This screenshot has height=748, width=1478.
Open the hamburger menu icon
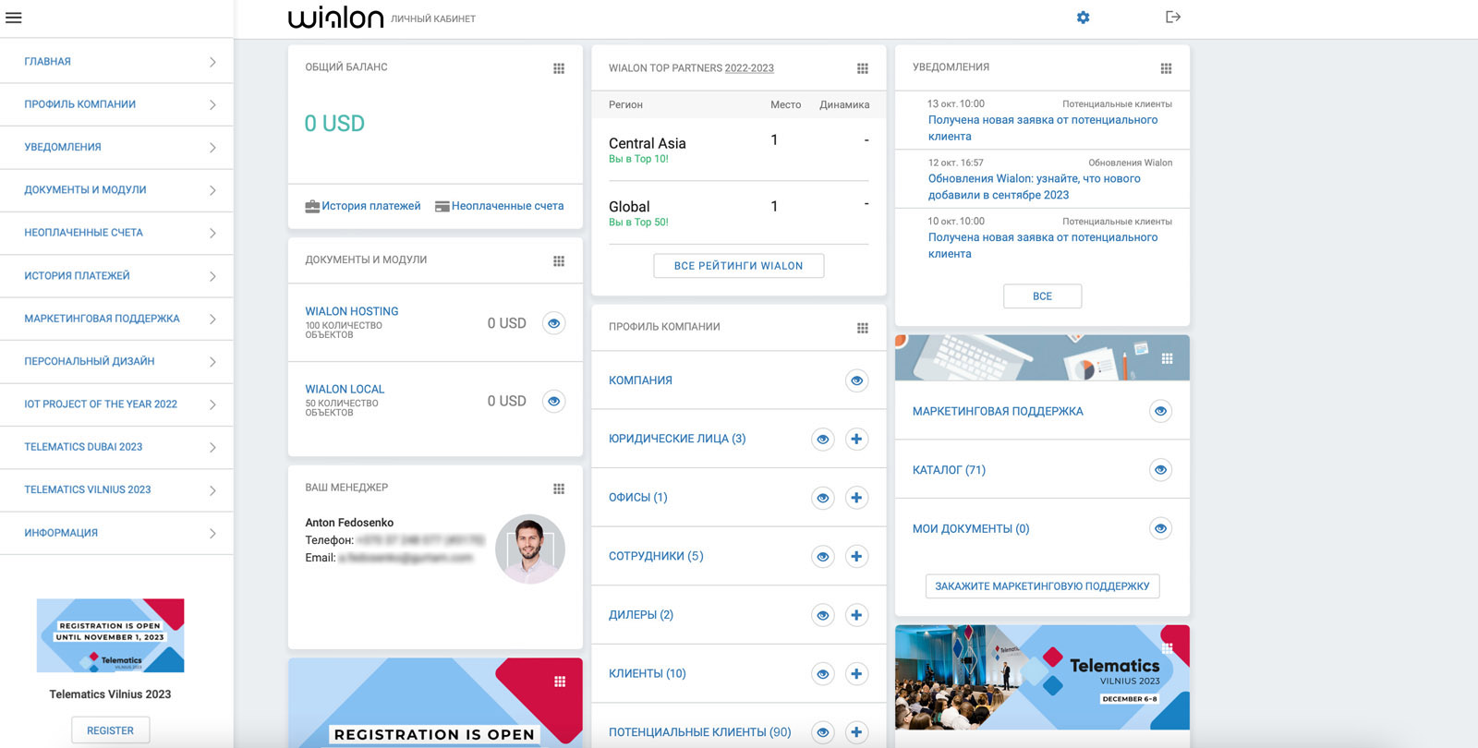(14, 18)
